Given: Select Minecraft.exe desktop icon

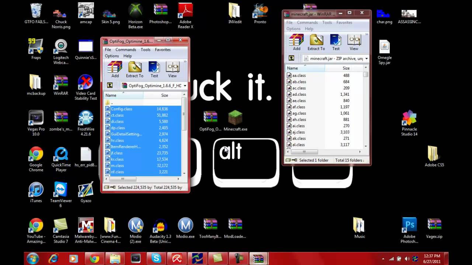Looking at the screenshot, I should tap(235, 121).
